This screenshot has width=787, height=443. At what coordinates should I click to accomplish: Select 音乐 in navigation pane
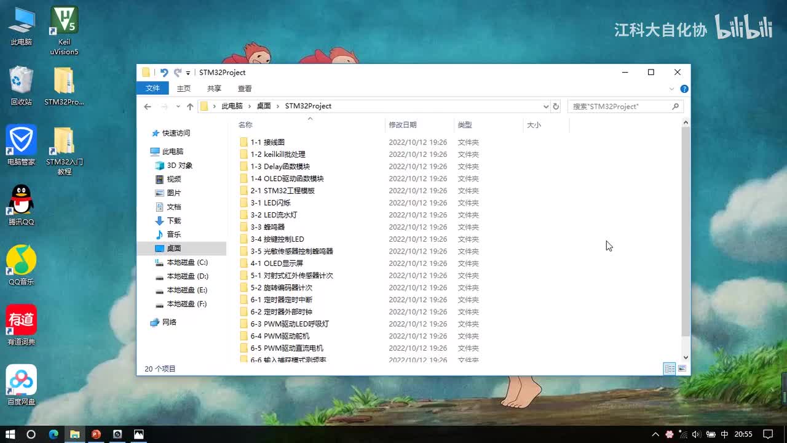click(174, 234)
